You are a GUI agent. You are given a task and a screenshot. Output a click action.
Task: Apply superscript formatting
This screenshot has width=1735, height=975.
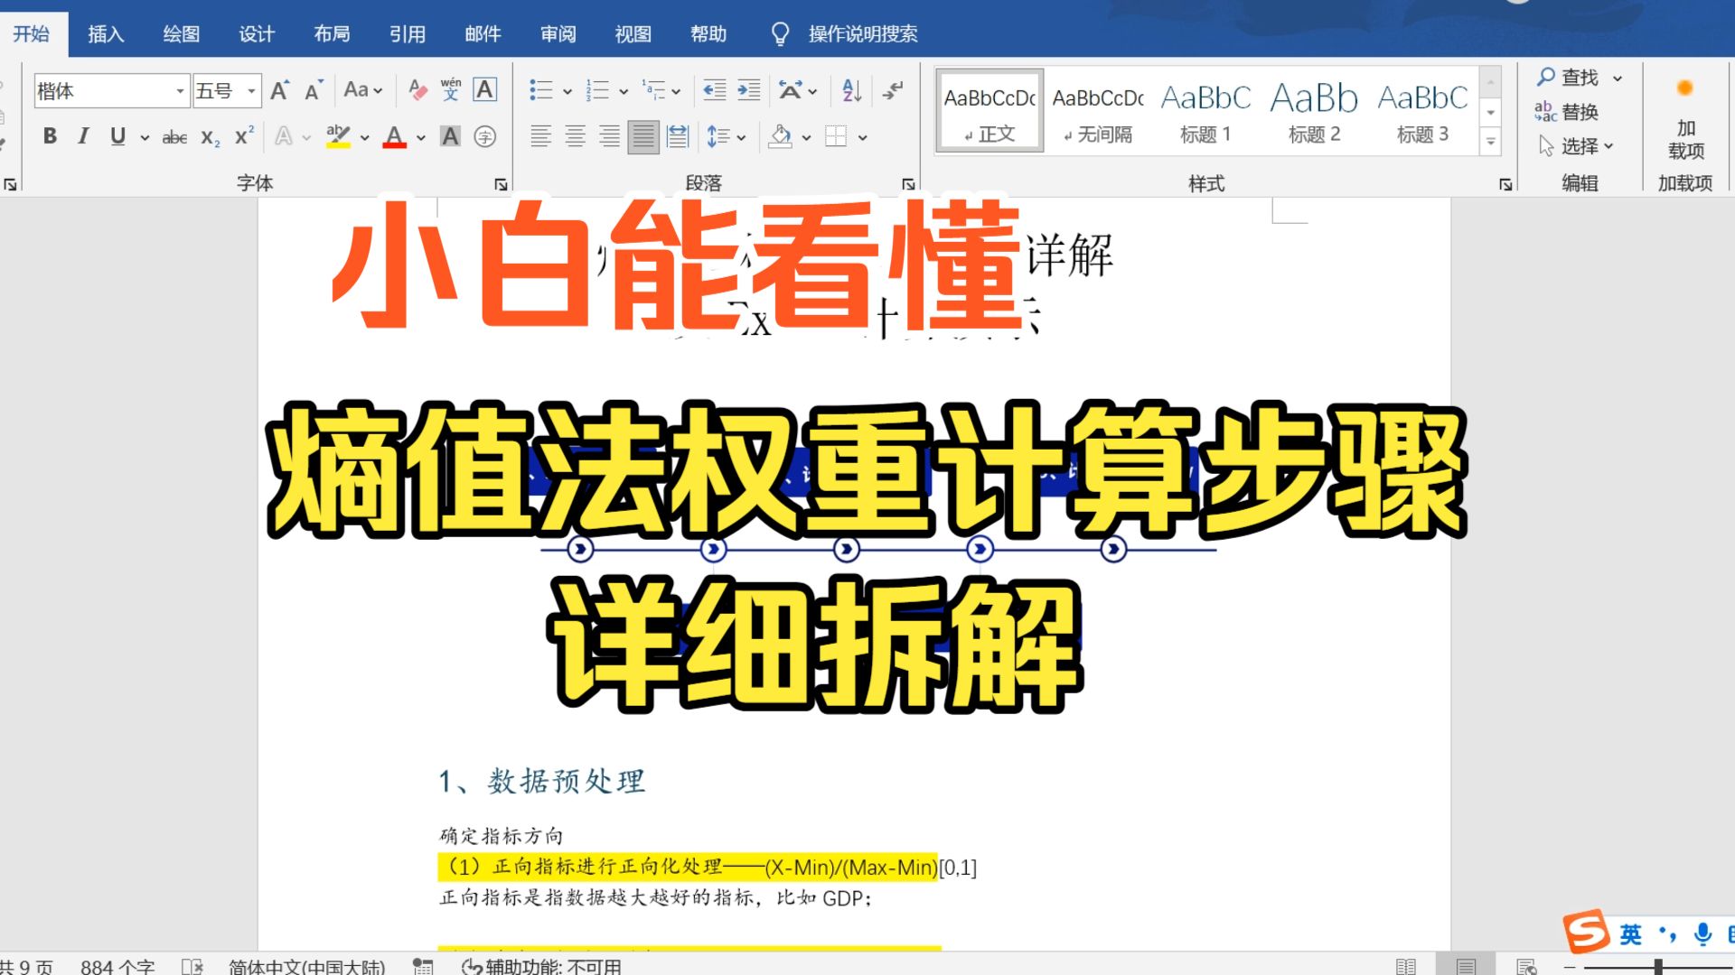(x=244, y=136)
